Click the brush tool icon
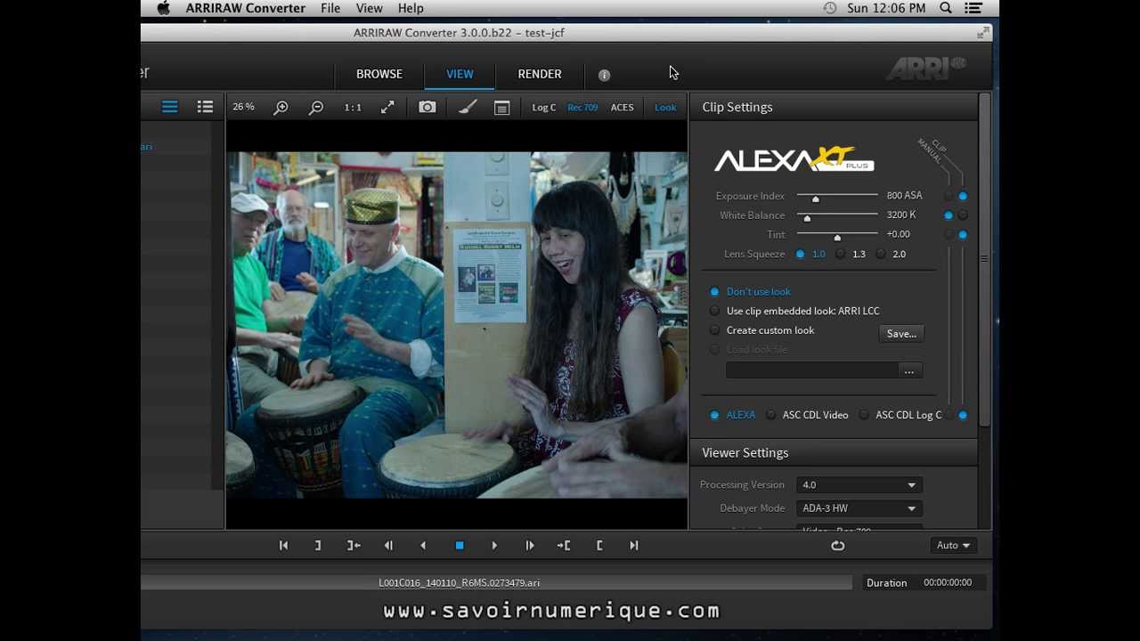Image resolution: width=1140 pixels, height=641 pixels. pos(468,107)
